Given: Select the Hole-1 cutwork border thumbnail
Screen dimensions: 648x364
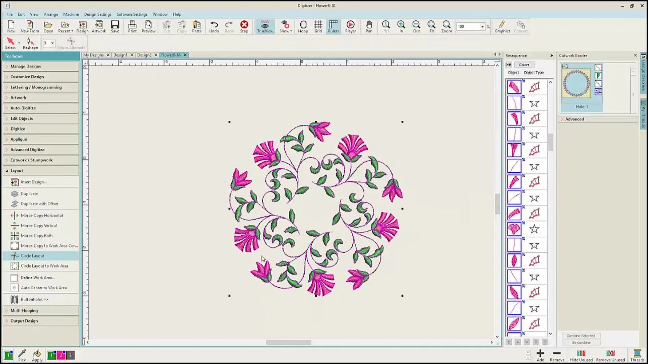Looking at the screenshot, I should (x=581, y=87).
